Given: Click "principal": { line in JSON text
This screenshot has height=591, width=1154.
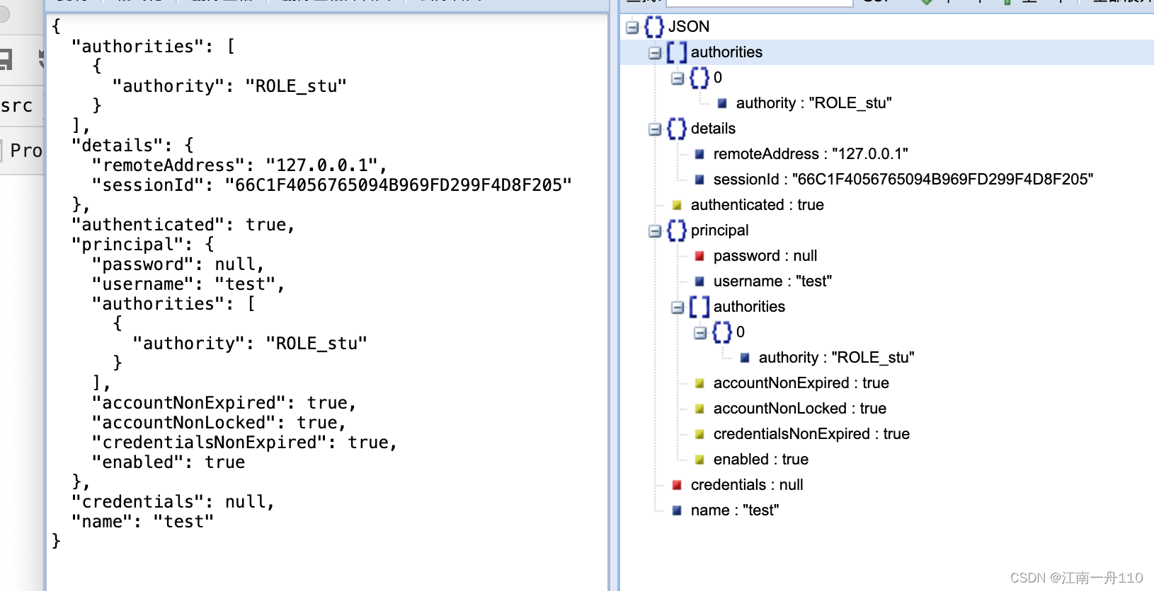Looking at the screenshot, I should 142,245.
